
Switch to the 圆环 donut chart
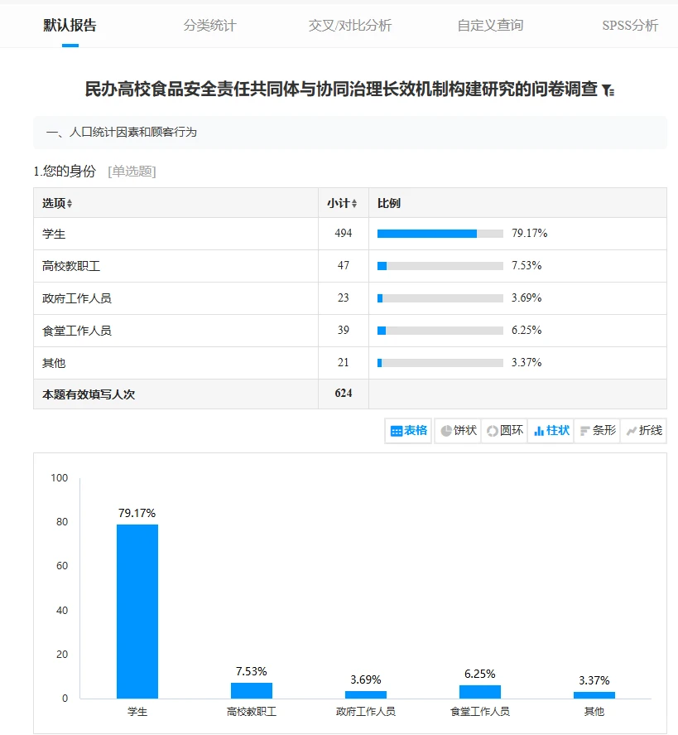coord(504,431)
